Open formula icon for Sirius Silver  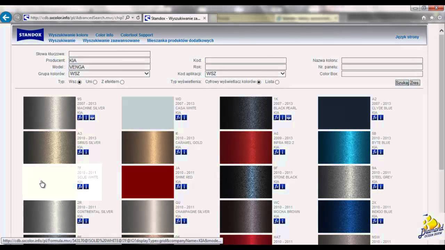(x=80, y=152)
